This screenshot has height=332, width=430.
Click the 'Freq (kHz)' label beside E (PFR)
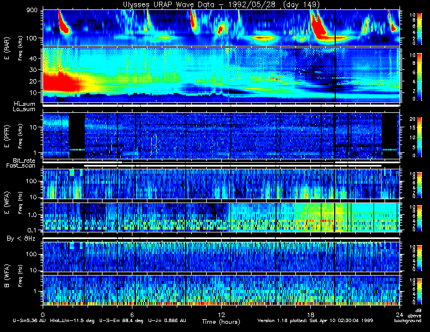[x=20, y=136]
